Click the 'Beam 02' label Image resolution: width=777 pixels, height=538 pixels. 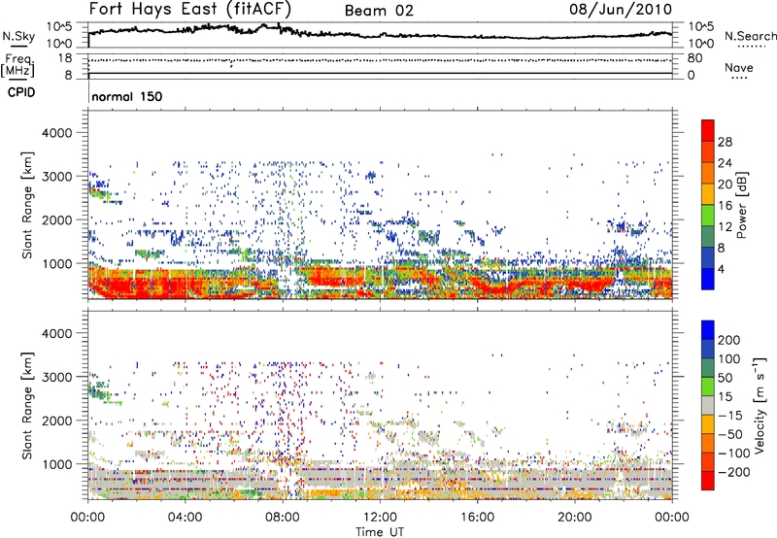(379, 11)
